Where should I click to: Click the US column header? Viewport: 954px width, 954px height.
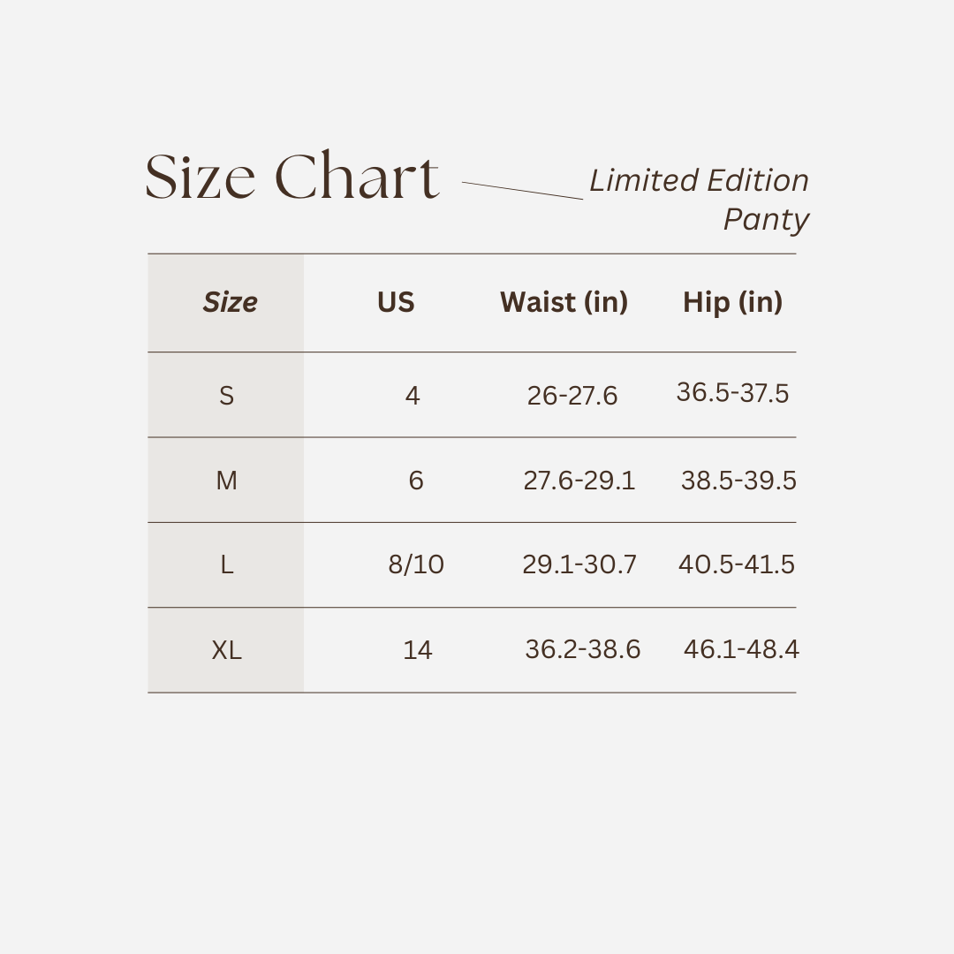396,302
